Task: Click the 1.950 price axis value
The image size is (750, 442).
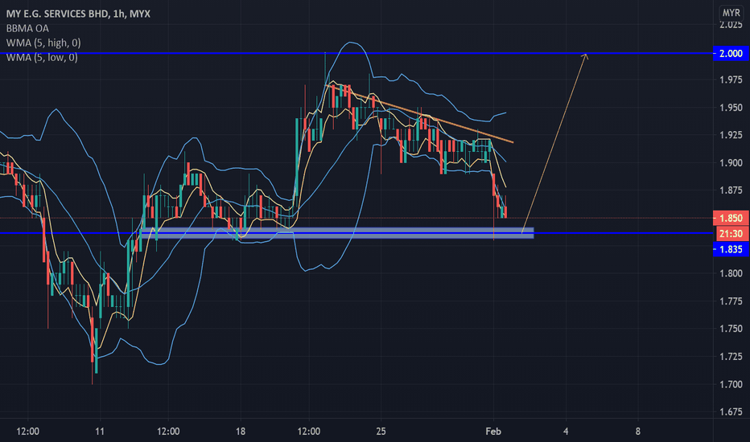Action: click(731, 108)
